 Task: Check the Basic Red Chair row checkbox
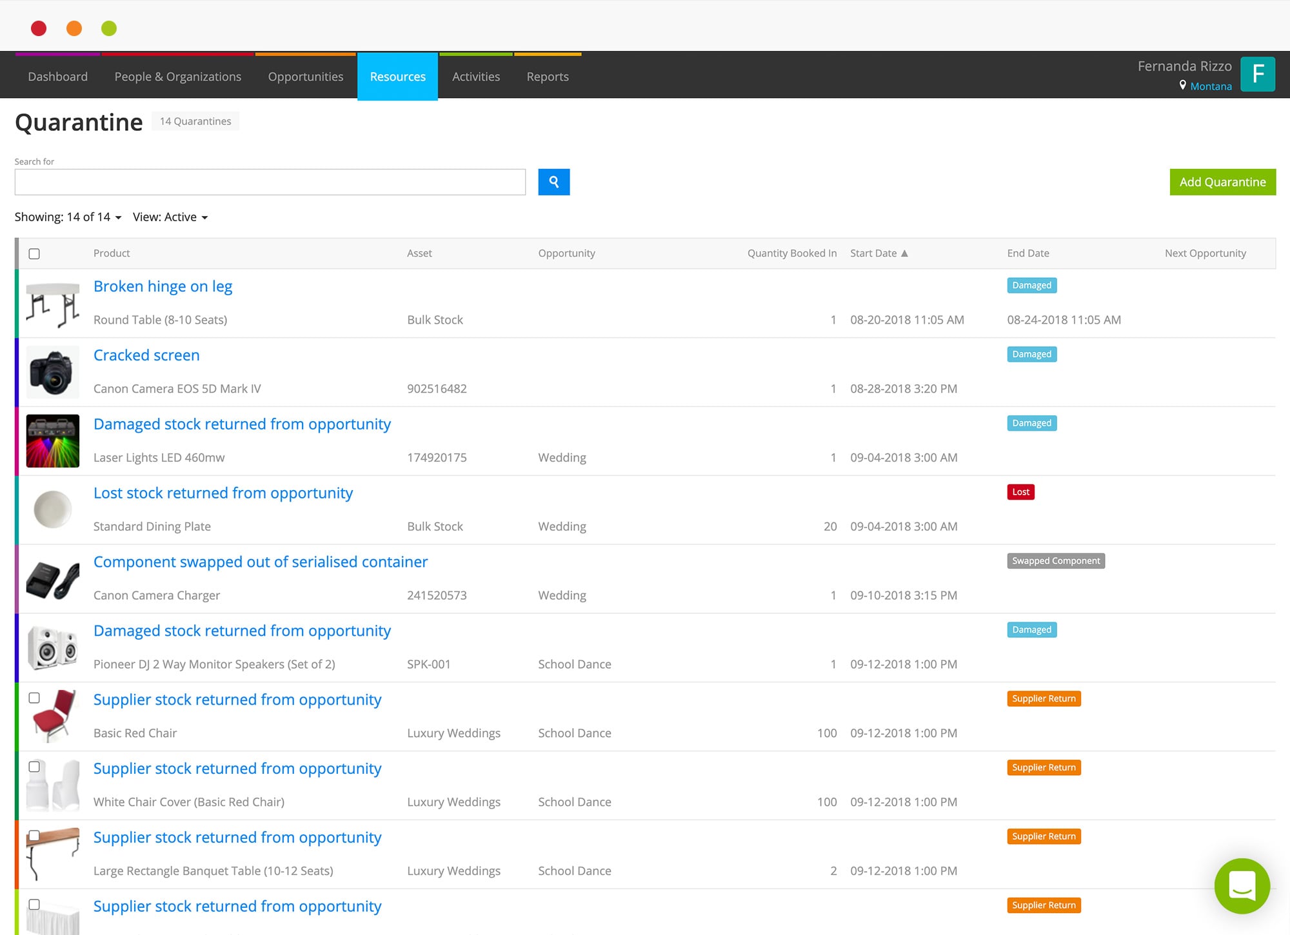coord(34,698)
